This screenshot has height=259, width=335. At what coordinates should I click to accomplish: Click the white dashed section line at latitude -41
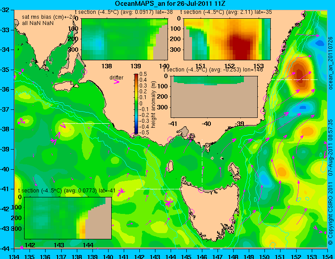point(159,189)
